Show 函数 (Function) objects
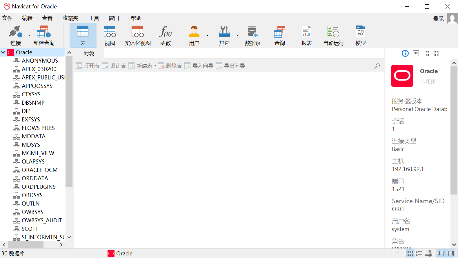This screenshot has width=458, height=258. coord(166,35)
